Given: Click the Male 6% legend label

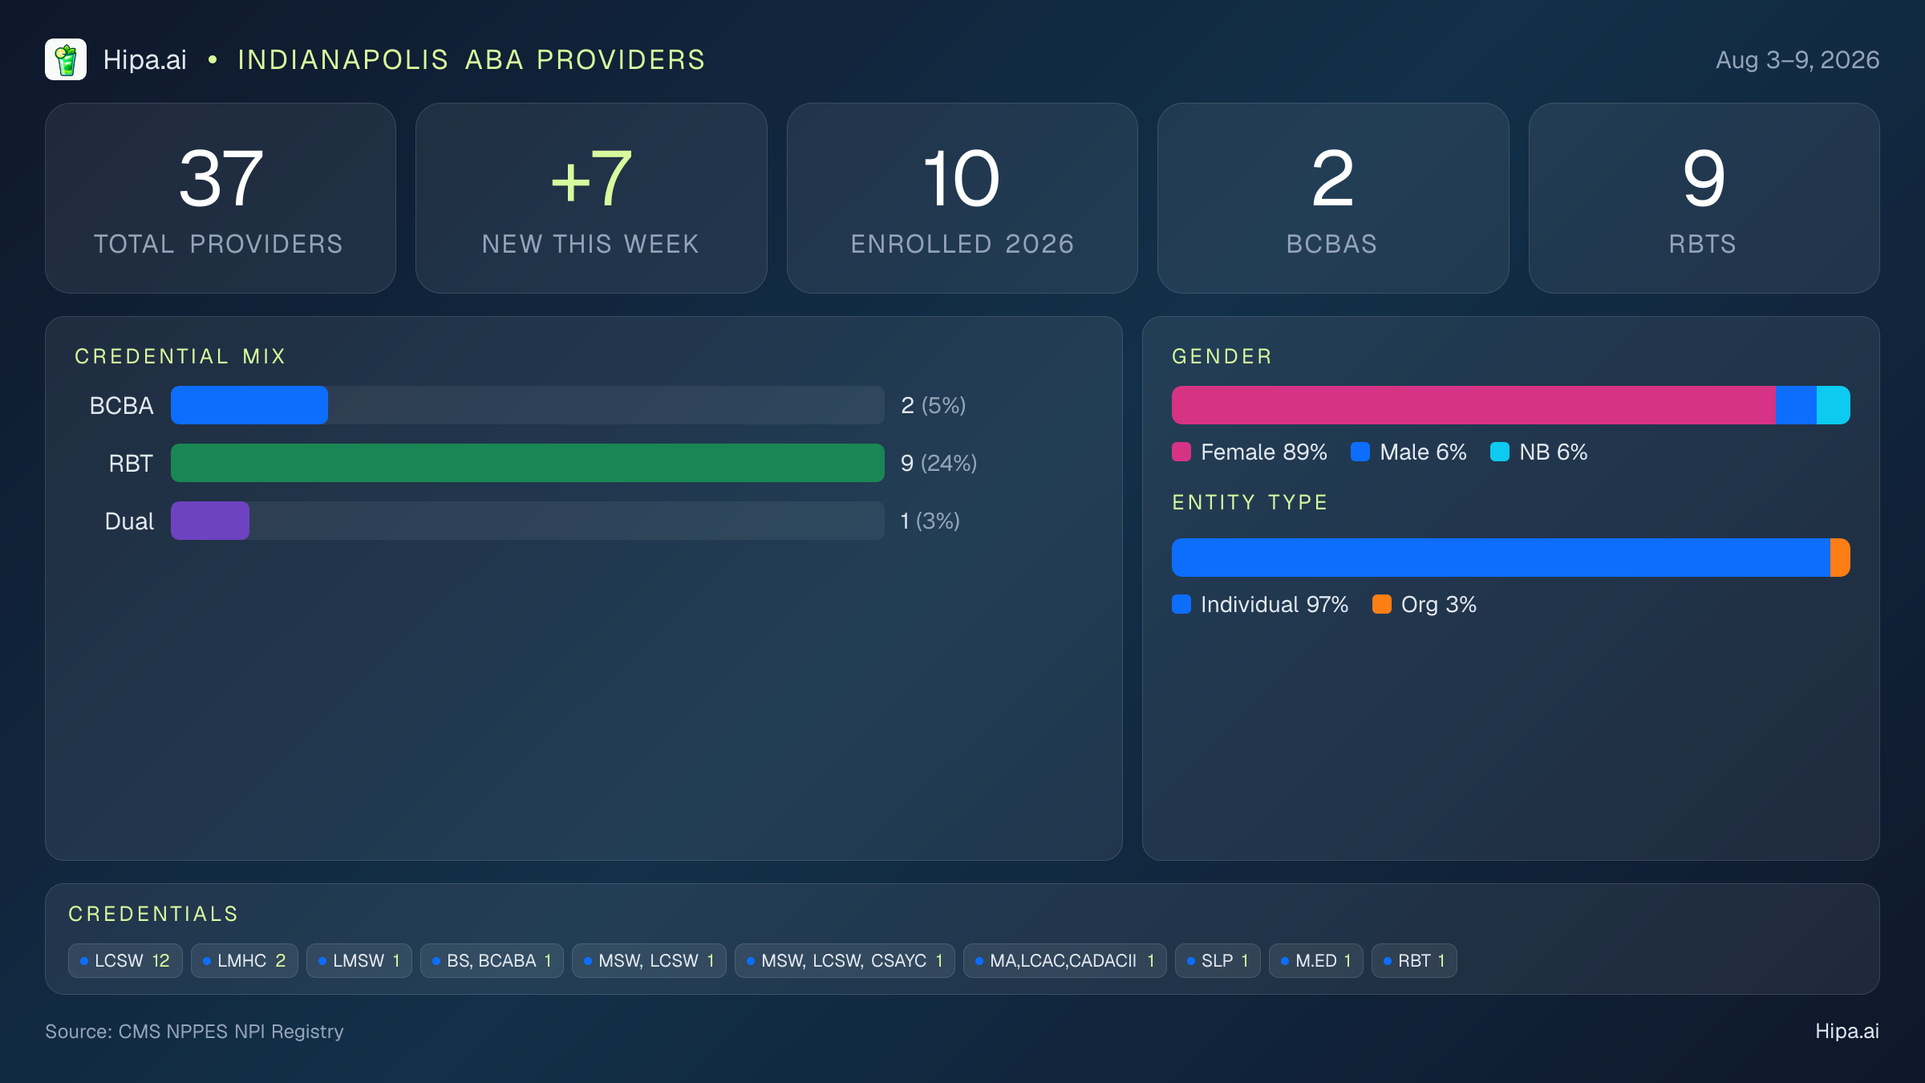Looking at the screenshot, I should point(1423,452).
